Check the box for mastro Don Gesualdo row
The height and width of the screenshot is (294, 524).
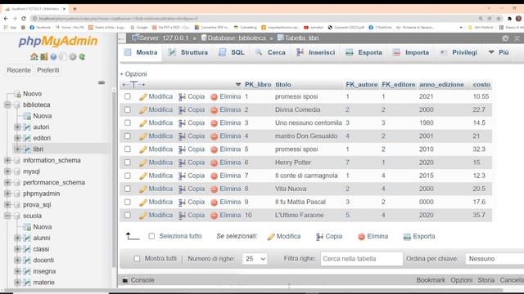(128, 136)
